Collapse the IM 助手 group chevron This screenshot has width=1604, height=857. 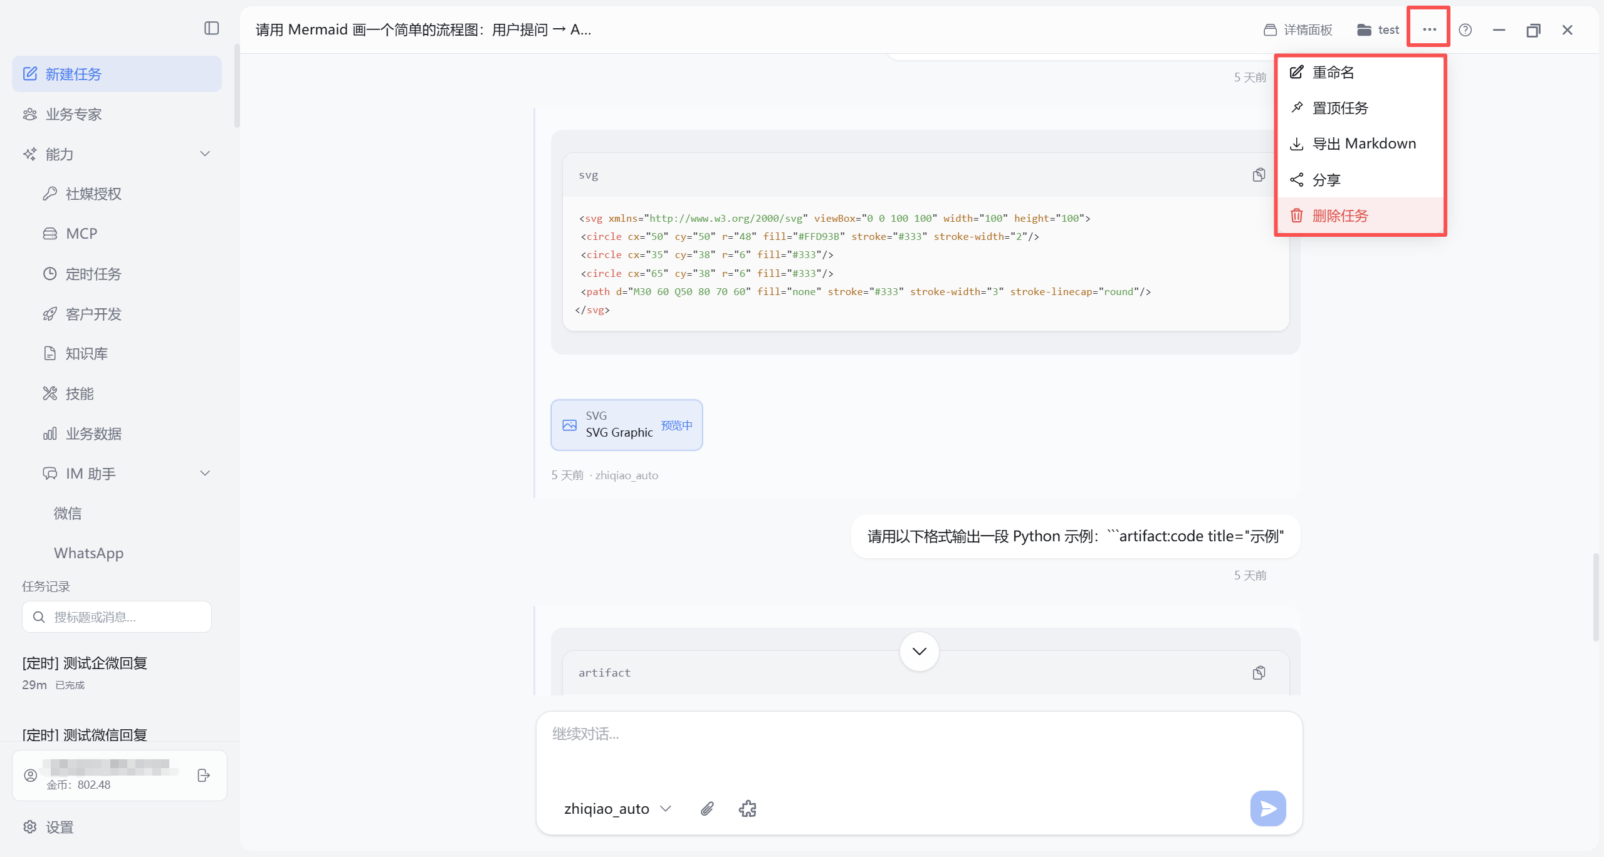pos(205,473)
